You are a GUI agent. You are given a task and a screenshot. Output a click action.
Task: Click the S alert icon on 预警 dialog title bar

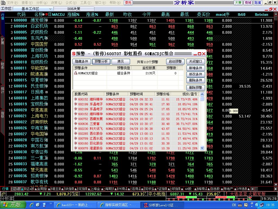pos(74,54)
